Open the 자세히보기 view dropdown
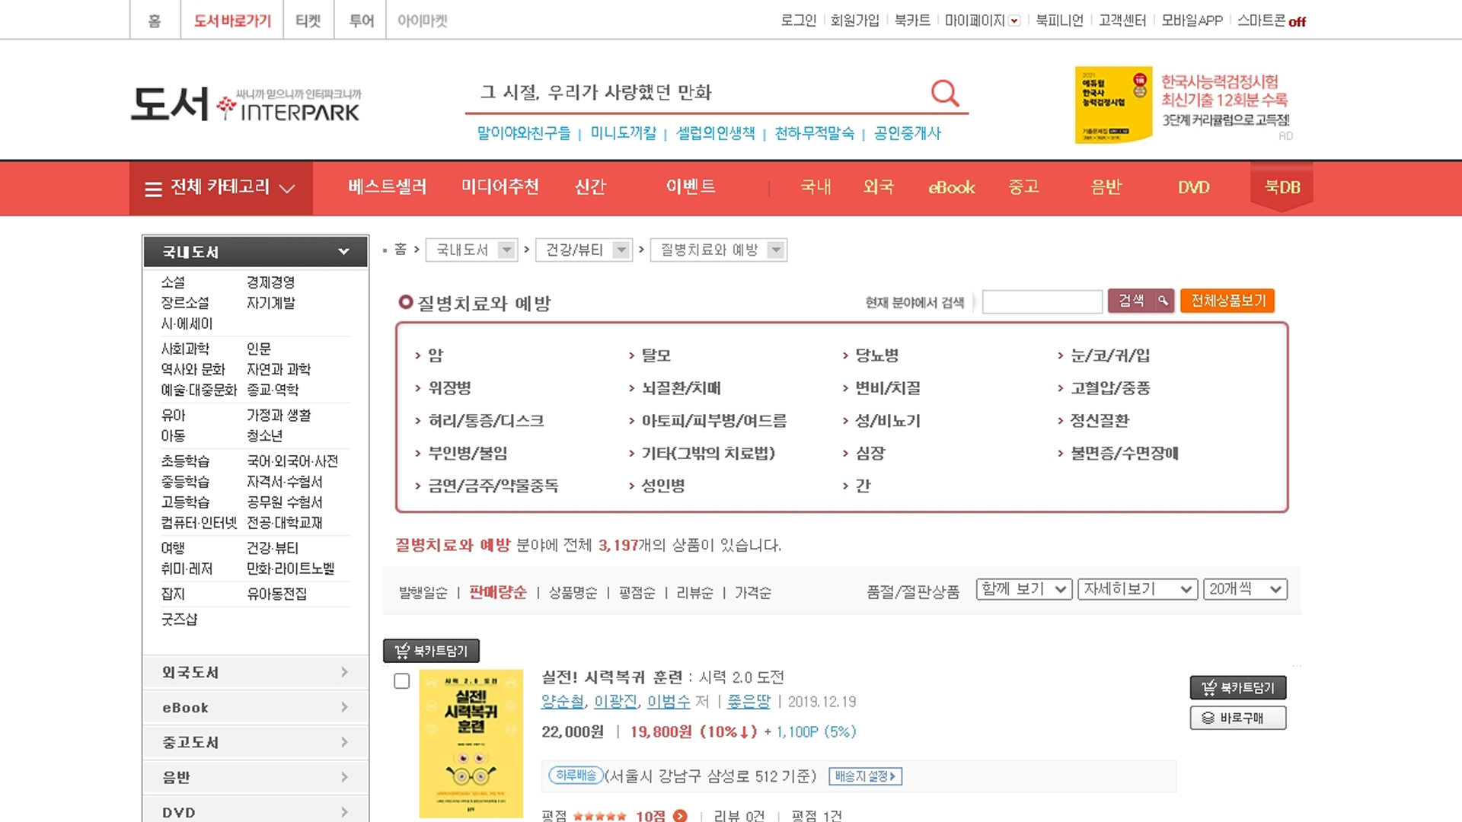The height and width of the screenshot is (822, 1462). coord(1138,589)
